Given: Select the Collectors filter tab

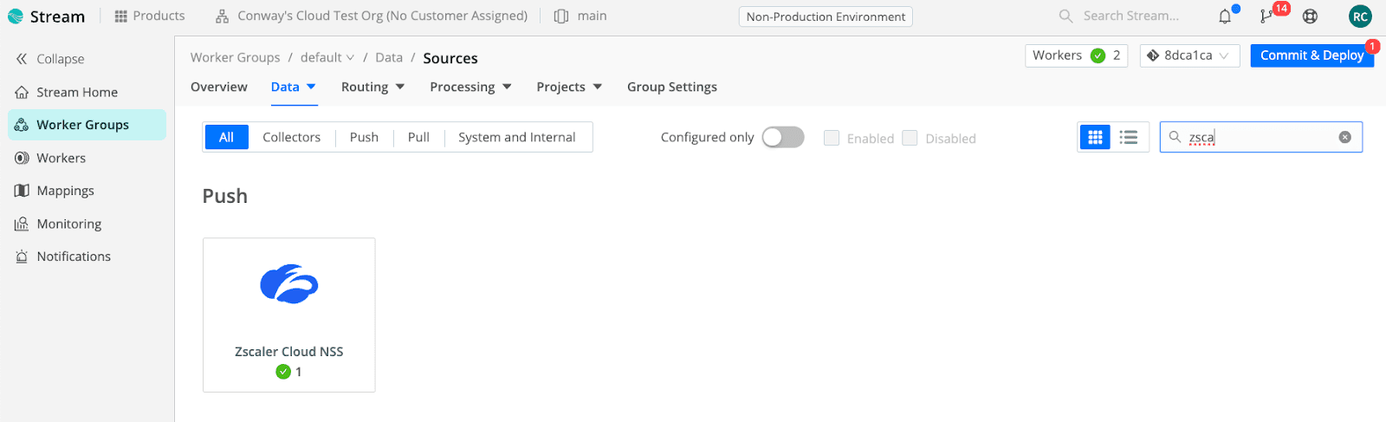Looking at the screenshot, I should (x=291, y=137).
